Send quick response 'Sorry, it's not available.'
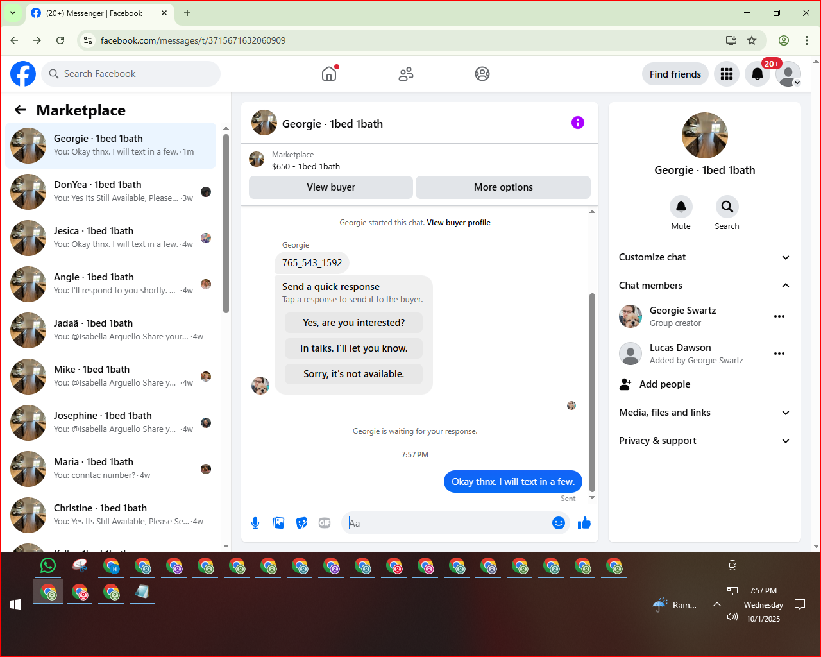Viewport: 821px width, 657px height. point(354,374)
